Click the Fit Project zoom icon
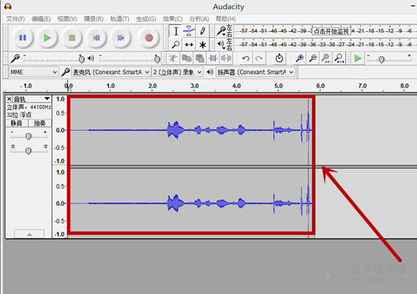The image size is (417, 294). click(x=339, y=58)
